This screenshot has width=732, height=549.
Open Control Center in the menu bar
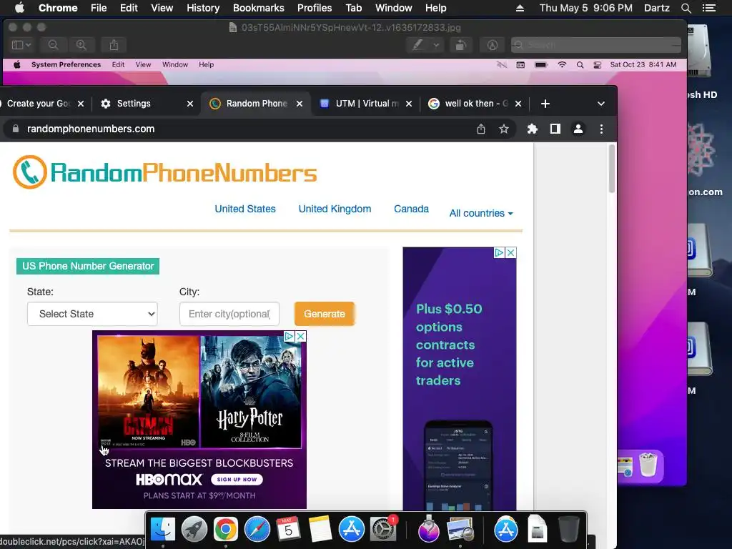coord(708,8)
